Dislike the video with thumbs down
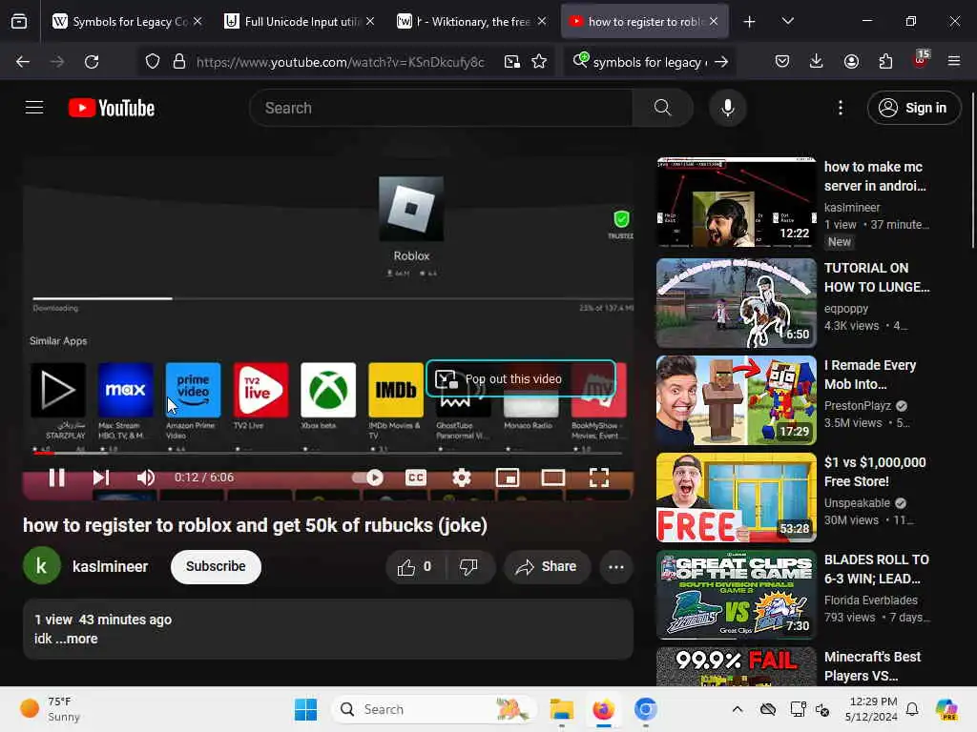Viewport: 977px width, 732px height. [x=468, y=566]
